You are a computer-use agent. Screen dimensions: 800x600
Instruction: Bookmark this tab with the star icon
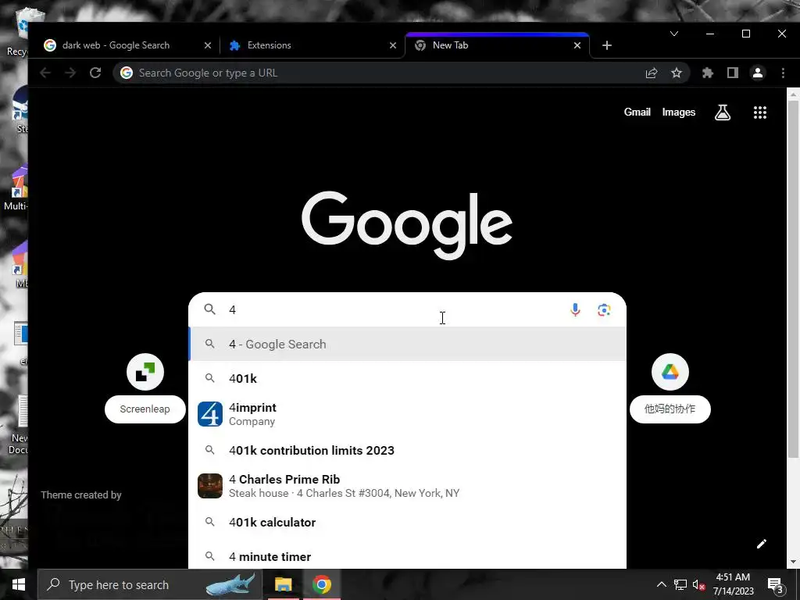click(677, 73)
